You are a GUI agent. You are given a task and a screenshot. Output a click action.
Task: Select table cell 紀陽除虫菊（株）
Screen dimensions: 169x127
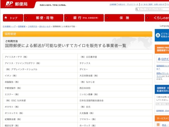(40, 119)
